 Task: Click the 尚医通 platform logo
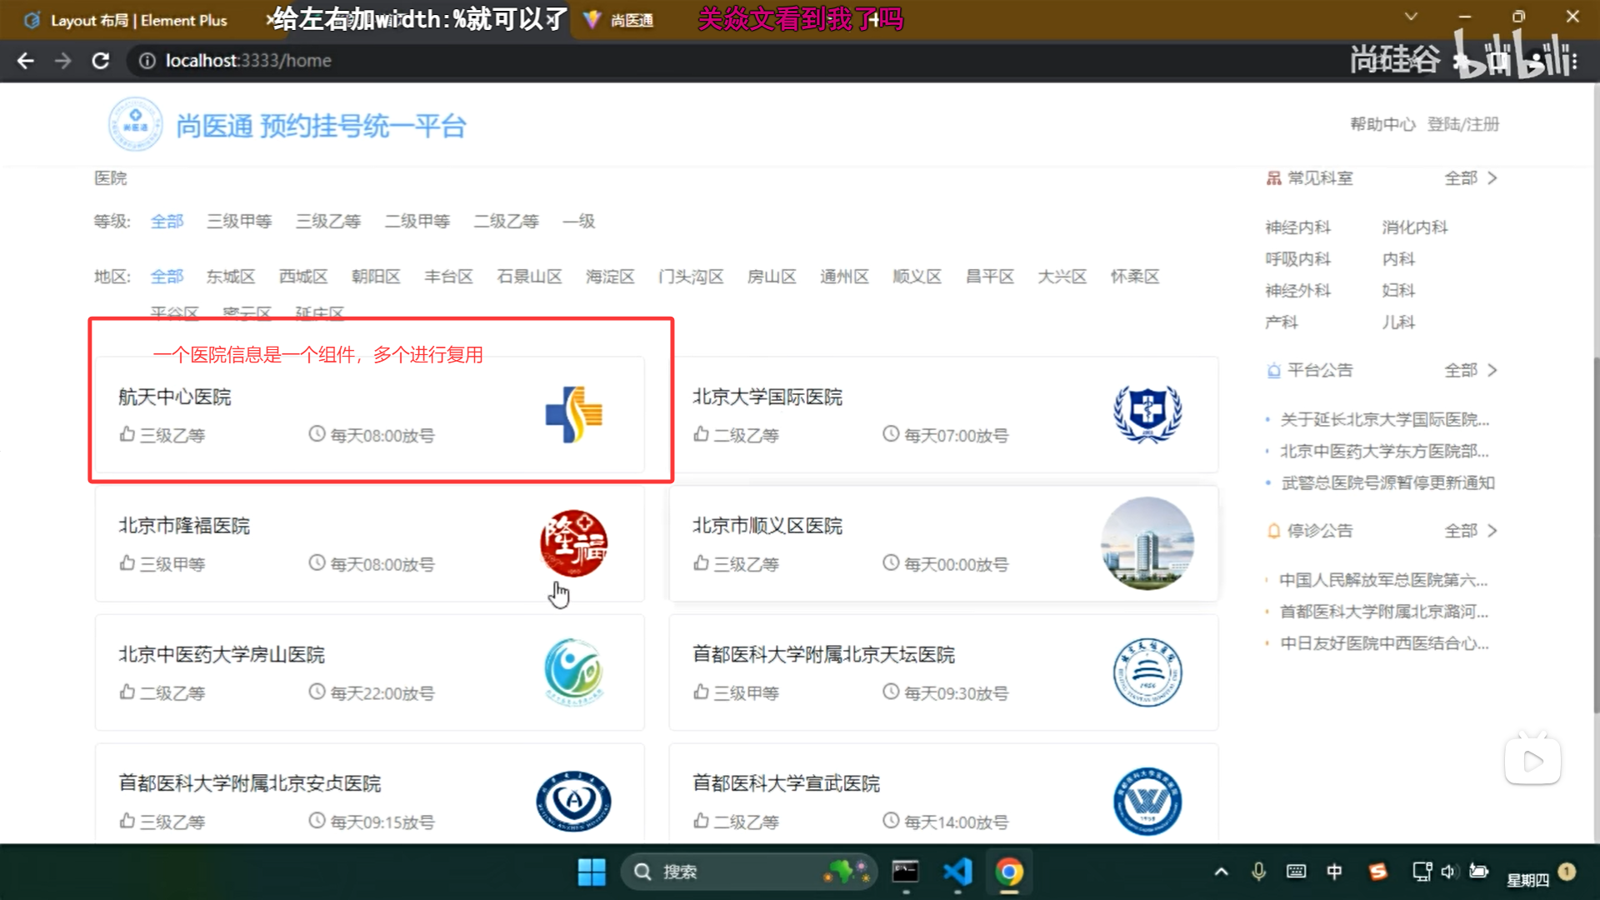pos(135,124)
